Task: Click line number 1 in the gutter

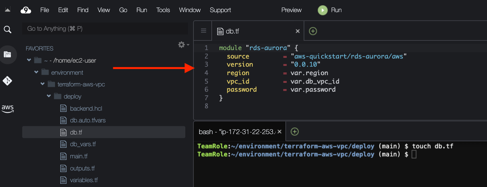Action: (x=206, y=48)
